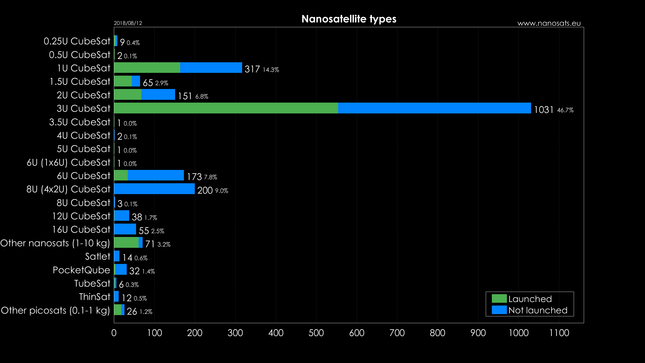Click the Not launched legend text
The width and height of the screenshot is (645, 363).
pos(538,310)
